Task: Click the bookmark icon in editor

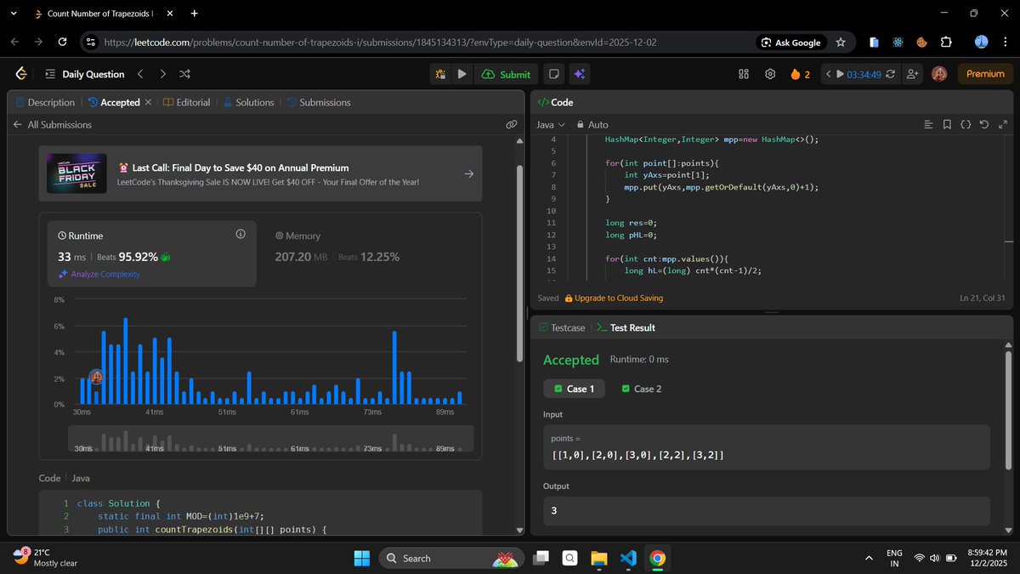Action: [947, 124]
